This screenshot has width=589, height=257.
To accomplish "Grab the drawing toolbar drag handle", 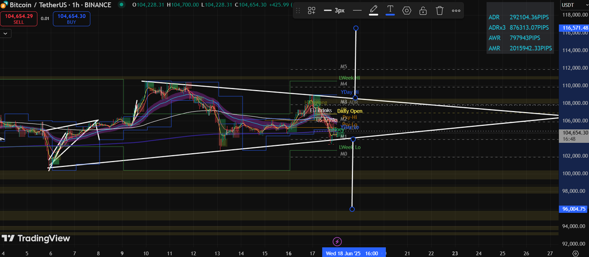I will click(297, 10).
